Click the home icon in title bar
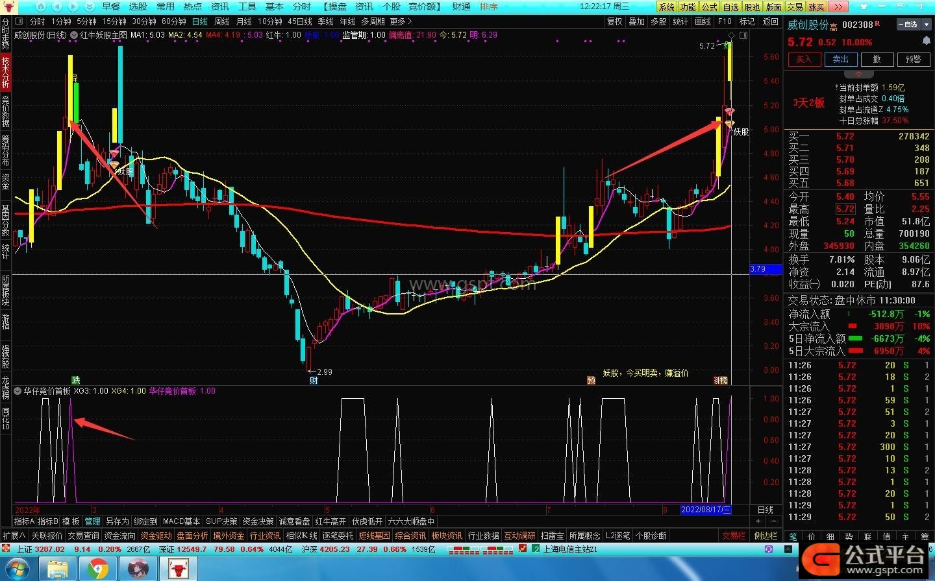 point(40,6)
